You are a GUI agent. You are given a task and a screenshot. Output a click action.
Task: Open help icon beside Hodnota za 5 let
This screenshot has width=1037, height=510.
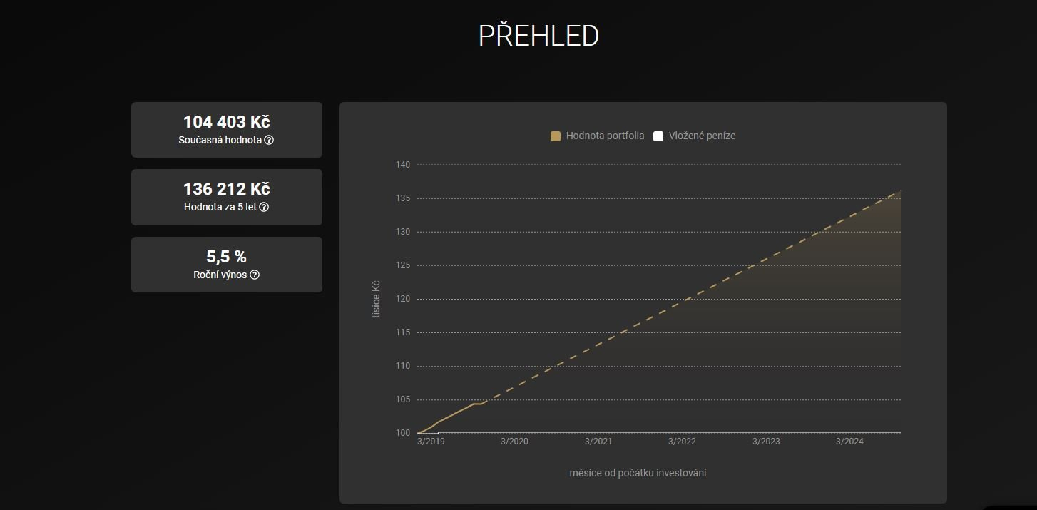[x=264, y=208]
